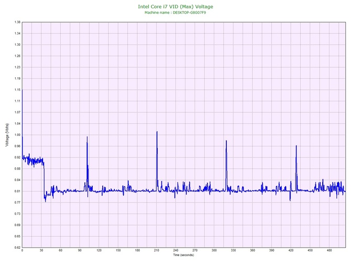Click the 1.26 y-axis value

click(x=17, y=56)
